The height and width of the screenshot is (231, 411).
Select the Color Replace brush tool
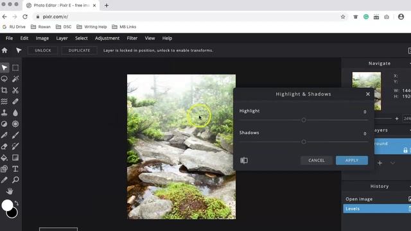(x=15, y=146)
